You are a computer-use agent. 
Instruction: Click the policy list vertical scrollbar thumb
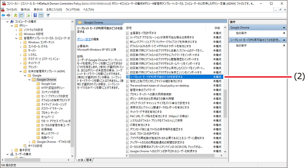point(225,103)
